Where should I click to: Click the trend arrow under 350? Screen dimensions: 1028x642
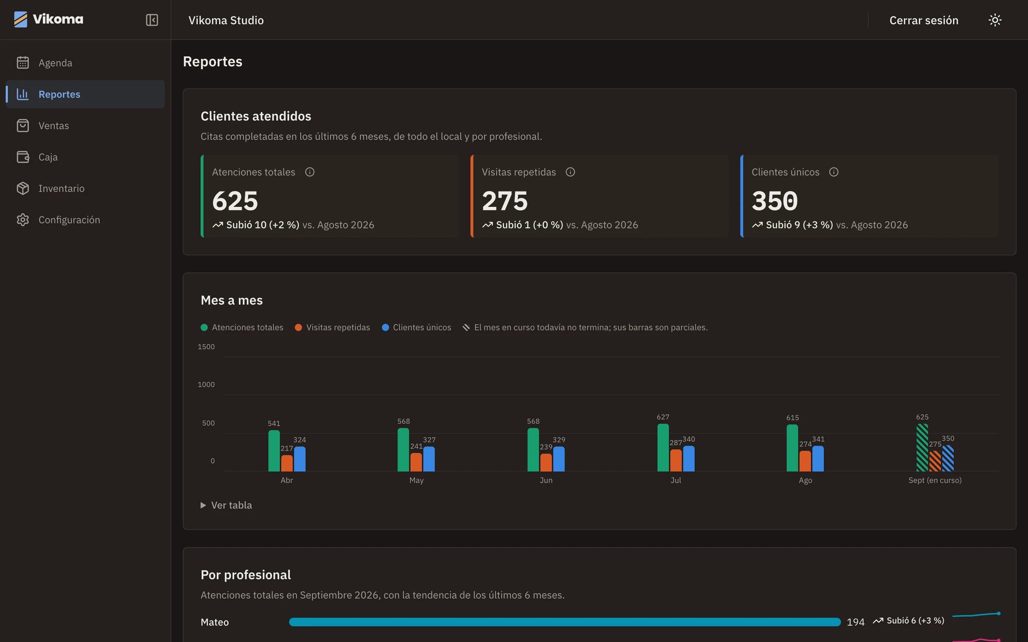pyautogui.click(x=757, y=225)
